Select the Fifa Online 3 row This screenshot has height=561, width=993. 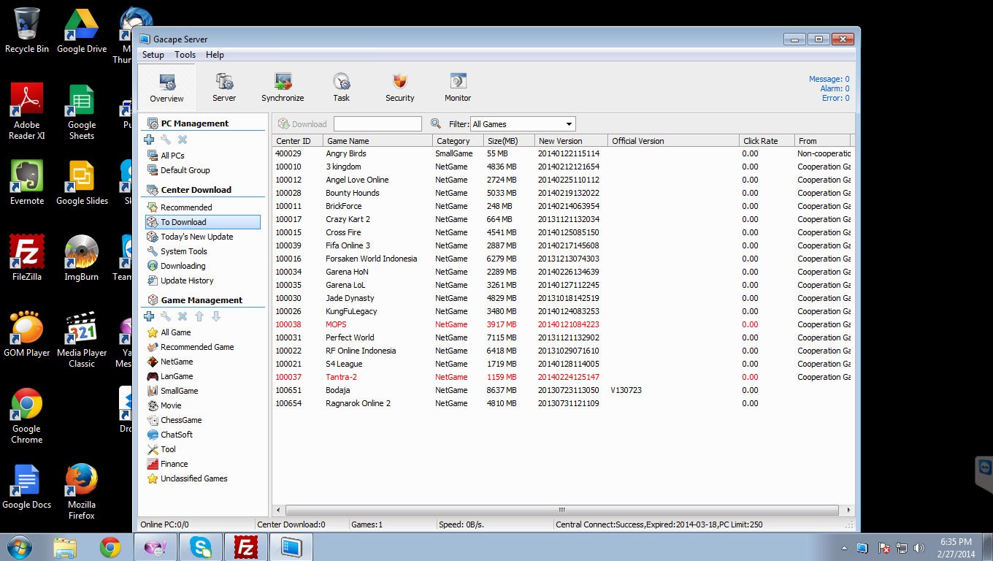[x=563, y=245]
